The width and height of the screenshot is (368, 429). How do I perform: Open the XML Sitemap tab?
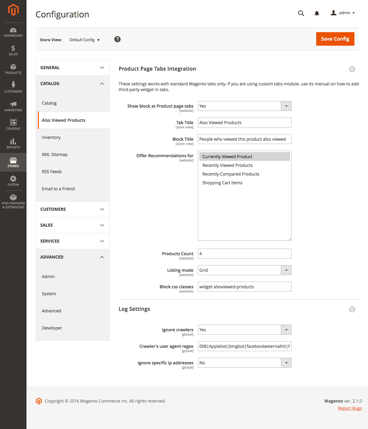tap(73, 155)
